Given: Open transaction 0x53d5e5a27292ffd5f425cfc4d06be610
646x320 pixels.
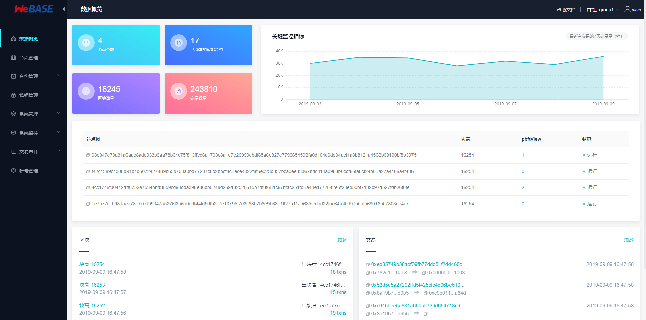Looking at the screenshot, I should (x=418, y=285).
